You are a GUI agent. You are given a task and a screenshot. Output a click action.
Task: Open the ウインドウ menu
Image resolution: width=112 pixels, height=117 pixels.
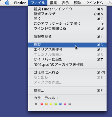[x=94, y=3]
